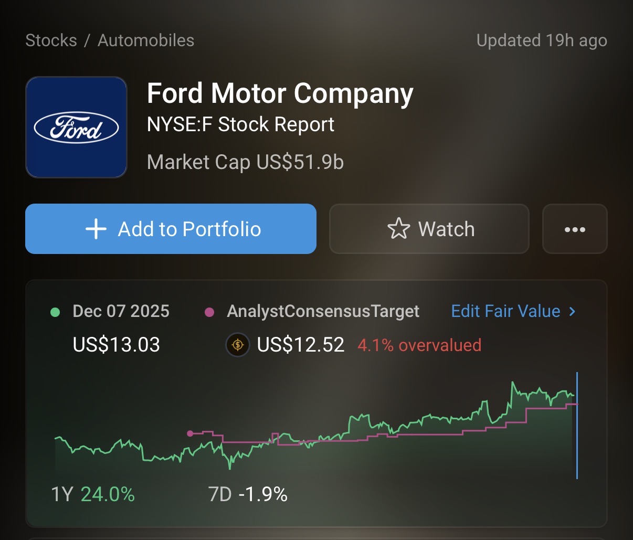Open the three-dots more options menu
633x540 pixels.
(x=575, y=229)
